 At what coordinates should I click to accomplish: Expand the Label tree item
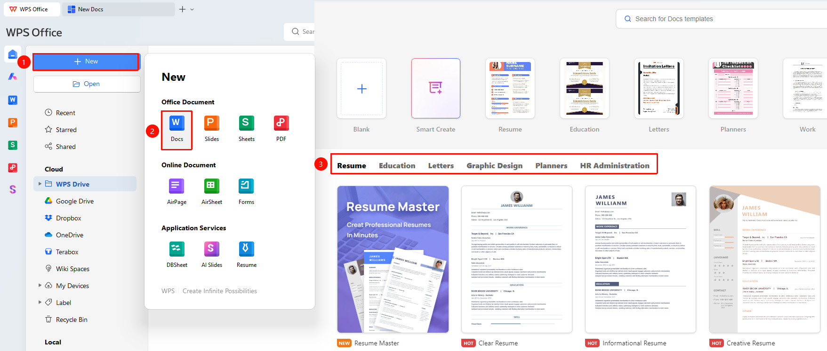point(40,302)
